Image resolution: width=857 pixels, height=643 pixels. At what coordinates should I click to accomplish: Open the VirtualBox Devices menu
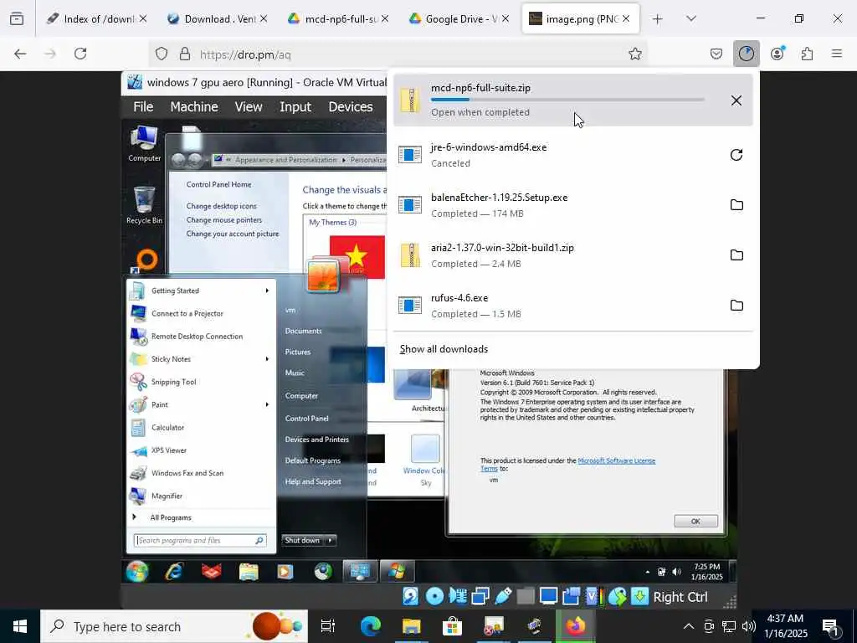pos(351,106)
